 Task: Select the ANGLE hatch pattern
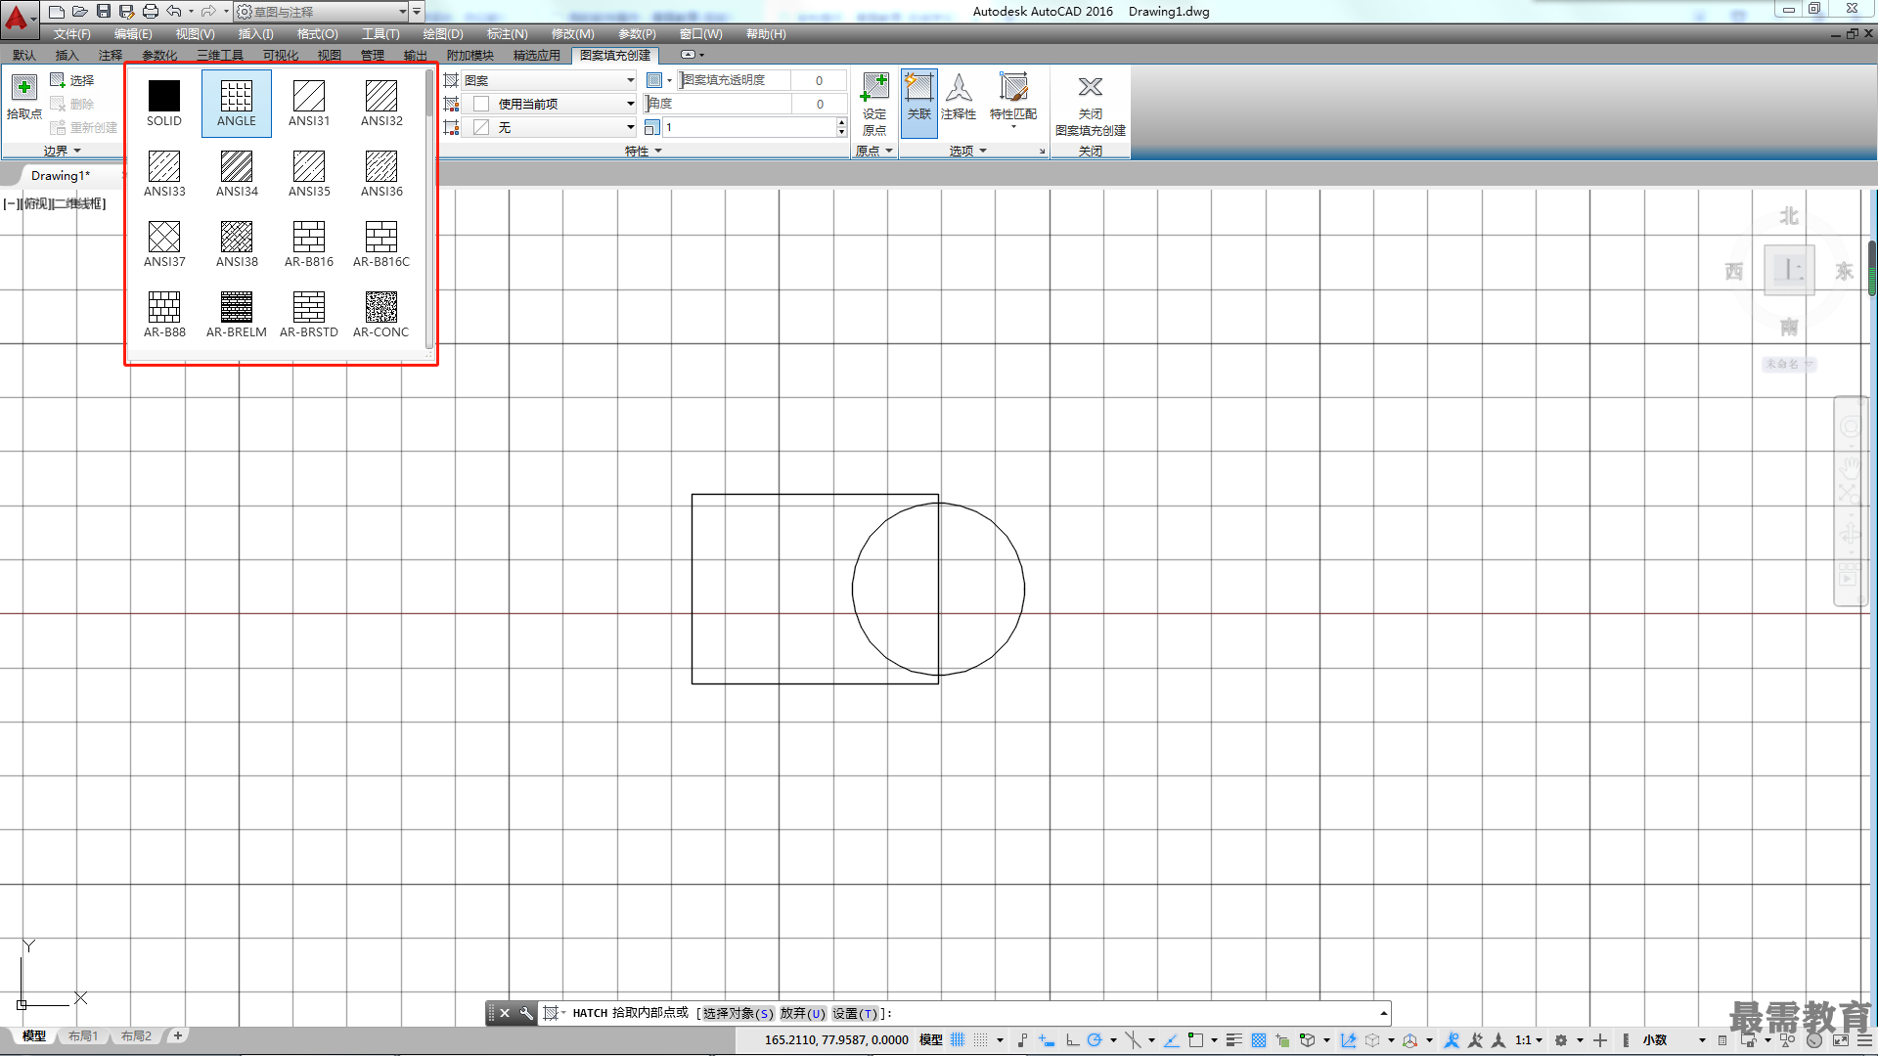click(x=237, y=104)
